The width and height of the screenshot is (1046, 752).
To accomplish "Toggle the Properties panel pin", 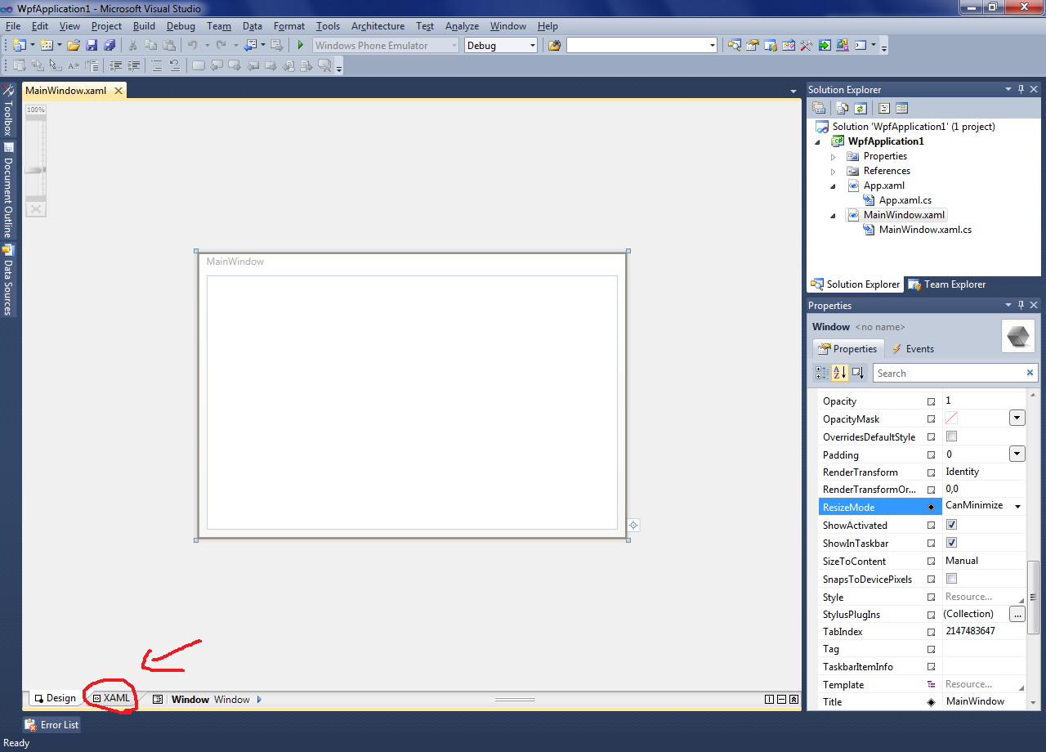I will [x=1021, y=305].
